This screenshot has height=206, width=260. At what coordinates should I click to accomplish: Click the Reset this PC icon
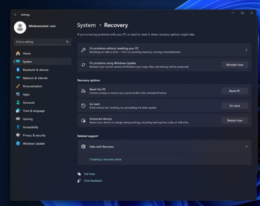click(x=83, y=91)
